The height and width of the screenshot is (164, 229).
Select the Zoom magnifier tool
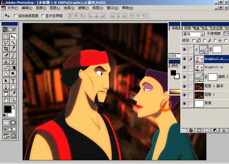13,100
